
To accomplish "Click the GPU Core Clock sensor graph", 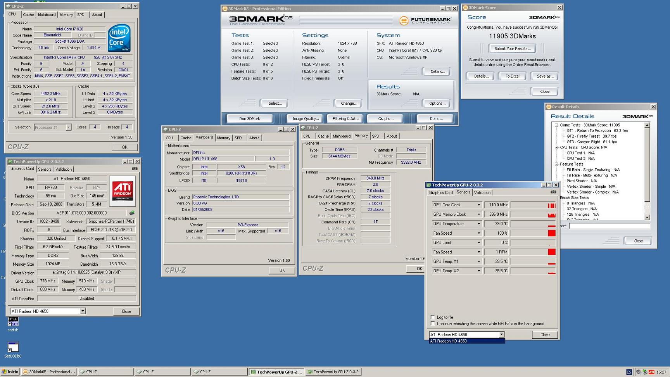I will point(533,205).
